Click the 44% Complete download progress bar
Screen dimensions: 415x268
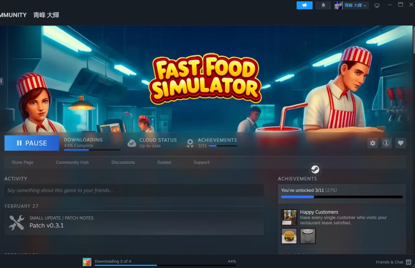pos(92,150)
